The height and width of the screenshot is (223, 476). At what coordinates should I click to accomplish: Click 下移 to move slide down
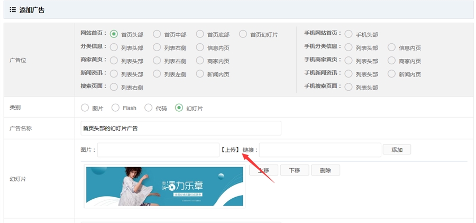pyautogui.click(x=294, y=170)
